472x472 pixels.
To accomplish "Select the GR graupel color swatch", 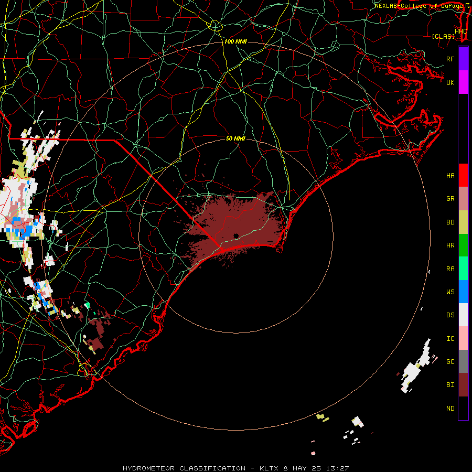I will pos(463,199).
